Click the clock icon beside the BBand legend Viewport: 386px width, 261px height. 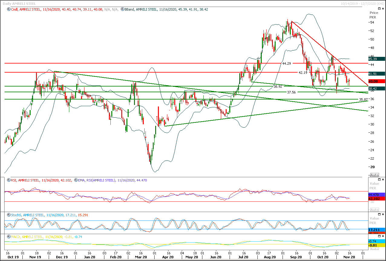[122, 9]
